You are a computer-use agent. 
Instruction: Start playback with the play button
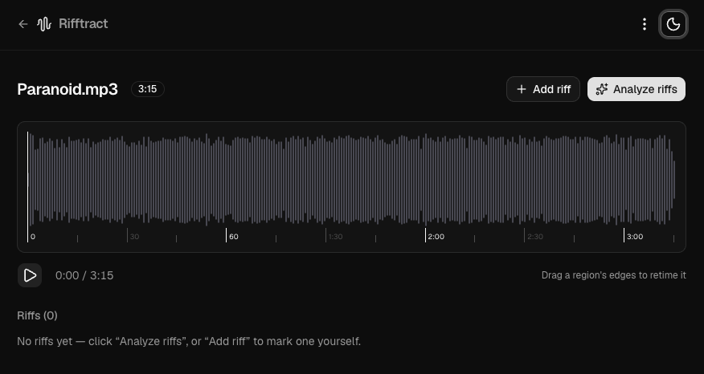(x=30, y=275)
